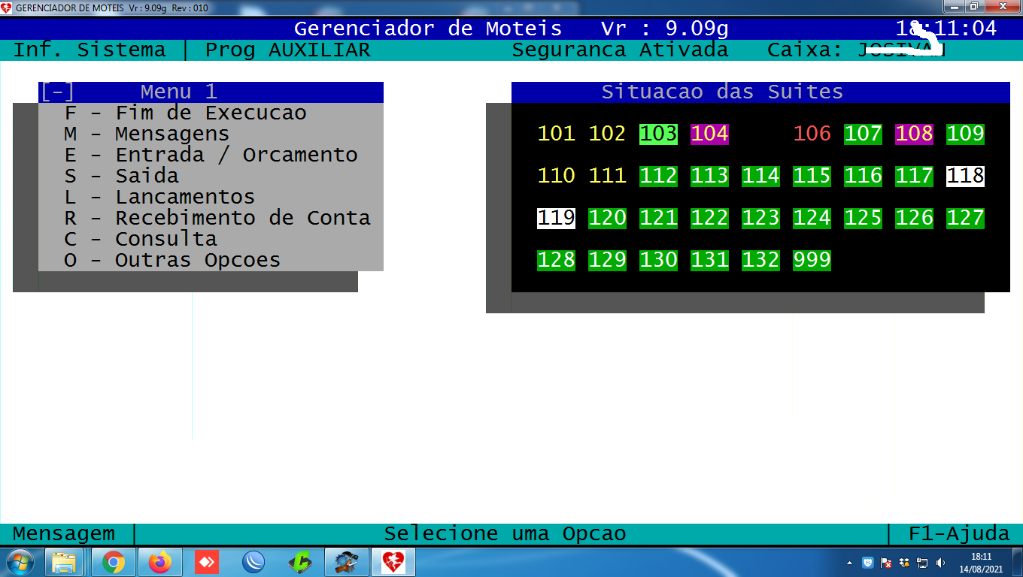Select suite 103 with light green highlight
Viewport: 1023px width, 577px height.
[x=658, y=134]
